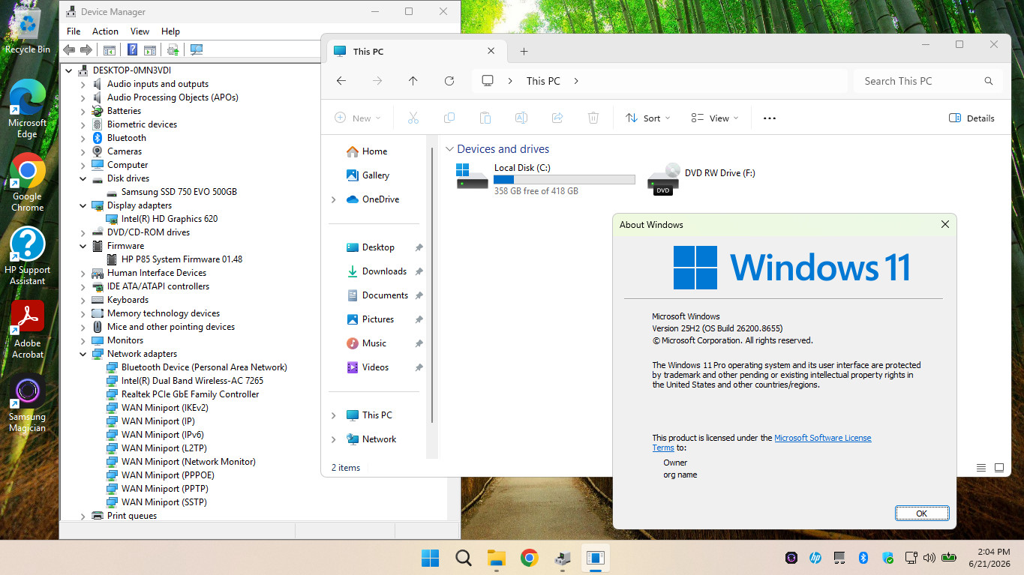
Task: Click volume speaker icon in tray
Action: [x=929, y=558]
